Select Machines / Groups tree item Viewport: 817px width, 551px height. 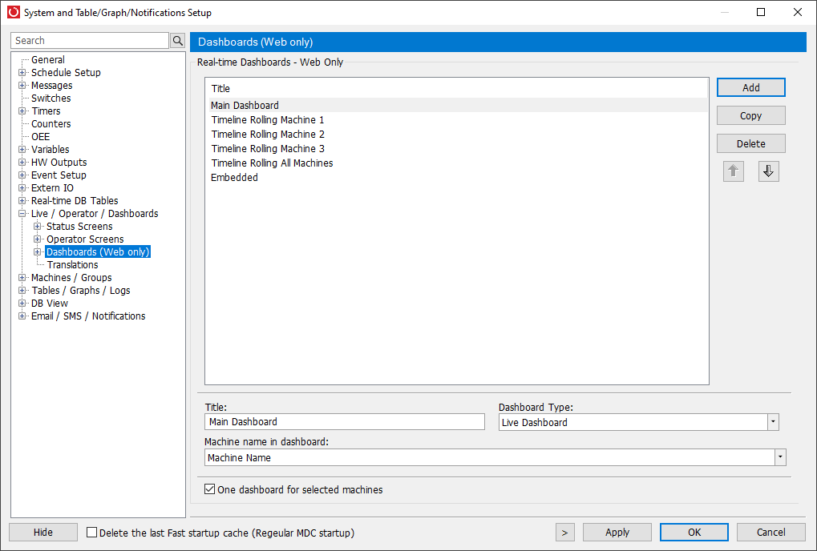pos(71,277)
